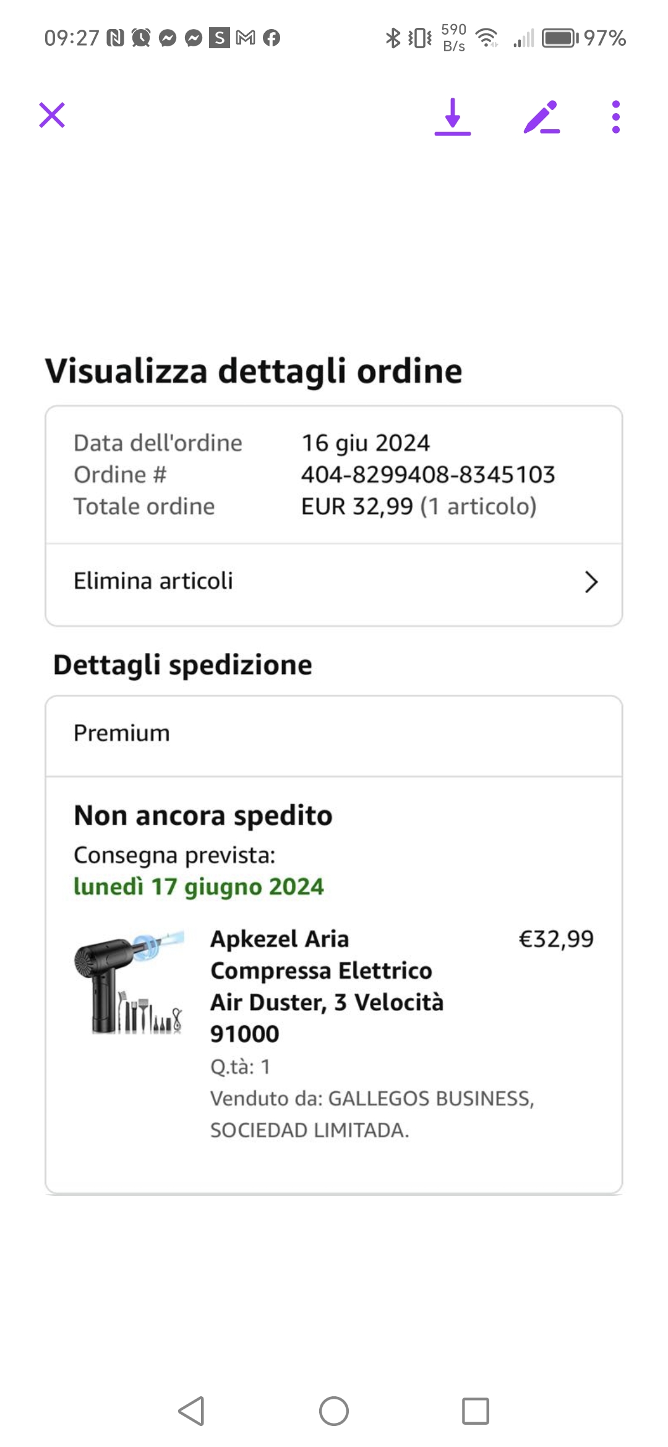Open the three-dot overflow menu
The height and width of the screenshot is (1447, 668).
[x=615, y=116]
